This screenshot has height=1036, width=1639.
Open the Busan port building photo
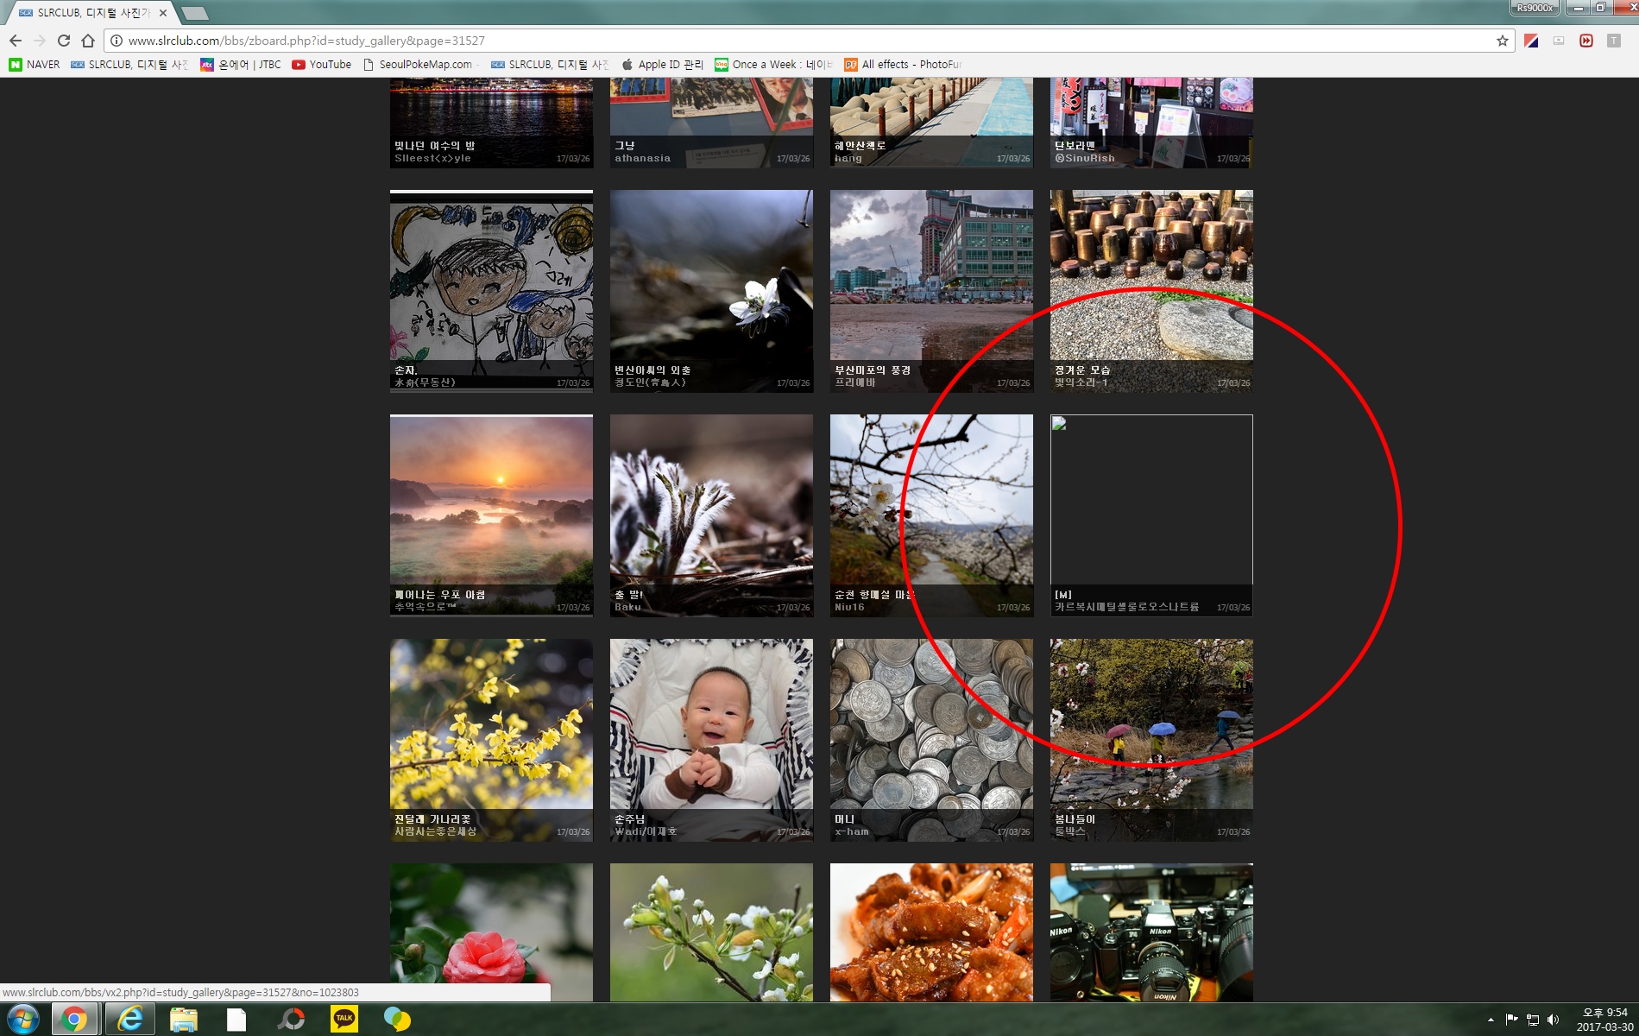click(x=931, y=291)
